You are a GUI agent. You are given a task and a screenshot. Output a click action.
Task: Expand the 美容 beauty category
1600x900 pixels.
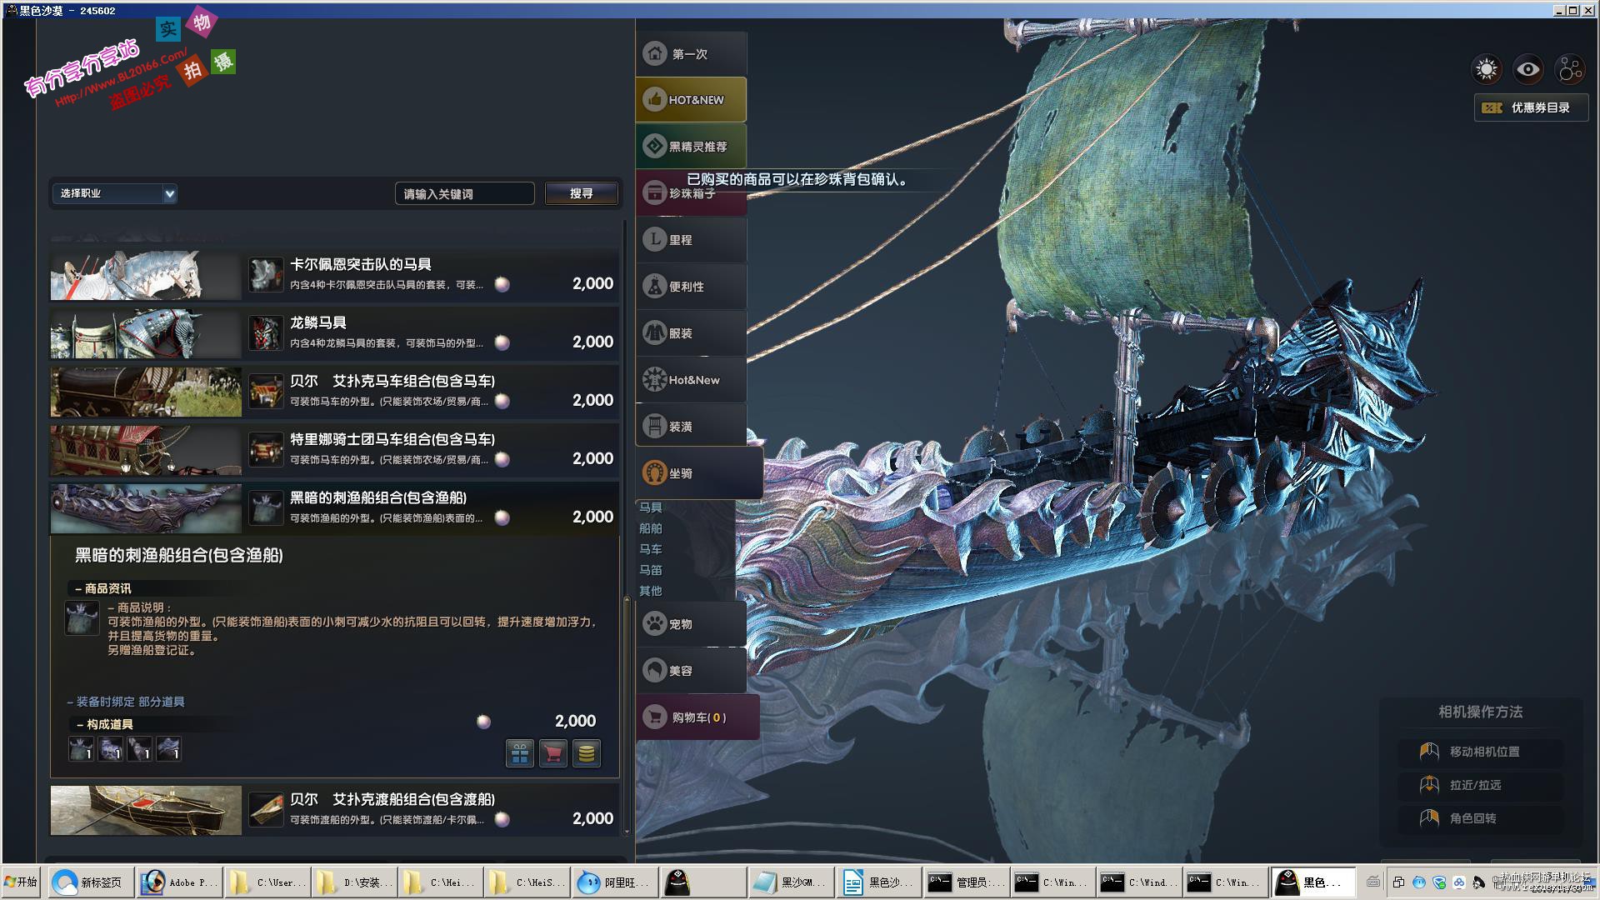(691, 671)
